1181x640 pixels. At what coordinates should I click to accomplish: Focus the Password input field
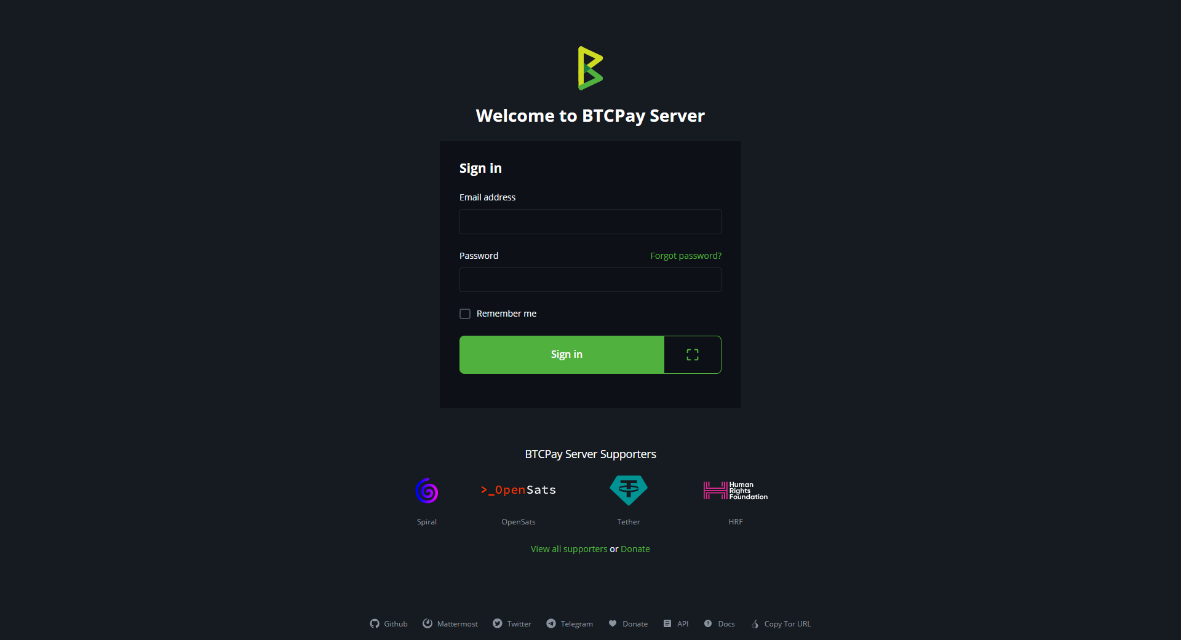click(x=590, y=280)
